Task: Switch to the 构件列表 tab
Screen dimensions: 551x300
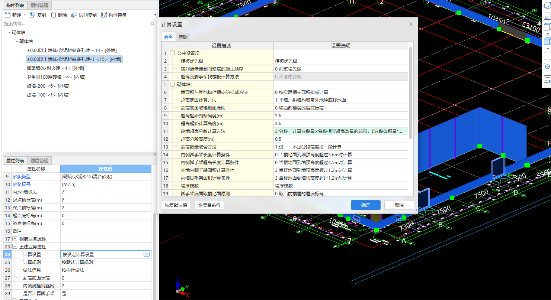Action: pyautogui.click(x=15, y=5)
